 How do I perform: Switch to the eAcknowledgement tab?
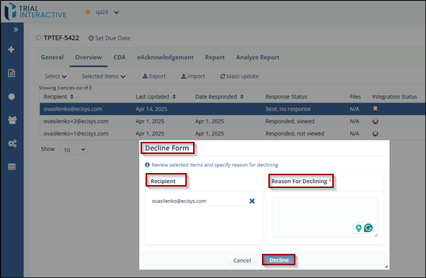165,57
